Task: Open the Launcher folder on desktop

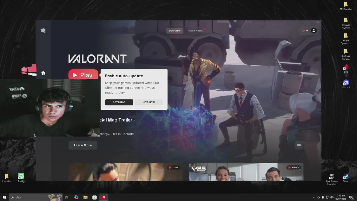Action: click(7, 178)
